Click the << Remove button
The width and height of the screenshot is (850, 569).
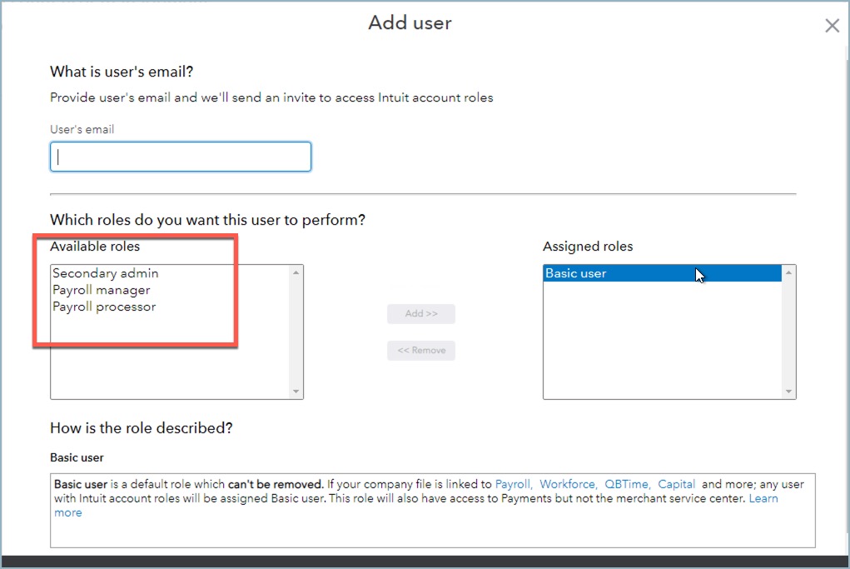420,350
